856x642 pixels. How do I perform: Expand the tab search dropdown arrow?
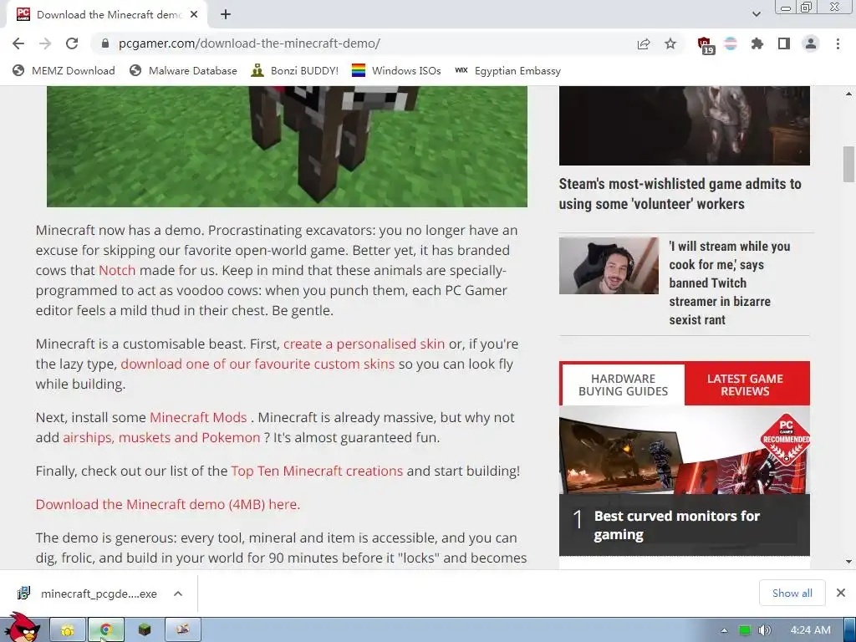tap(756, 14)
